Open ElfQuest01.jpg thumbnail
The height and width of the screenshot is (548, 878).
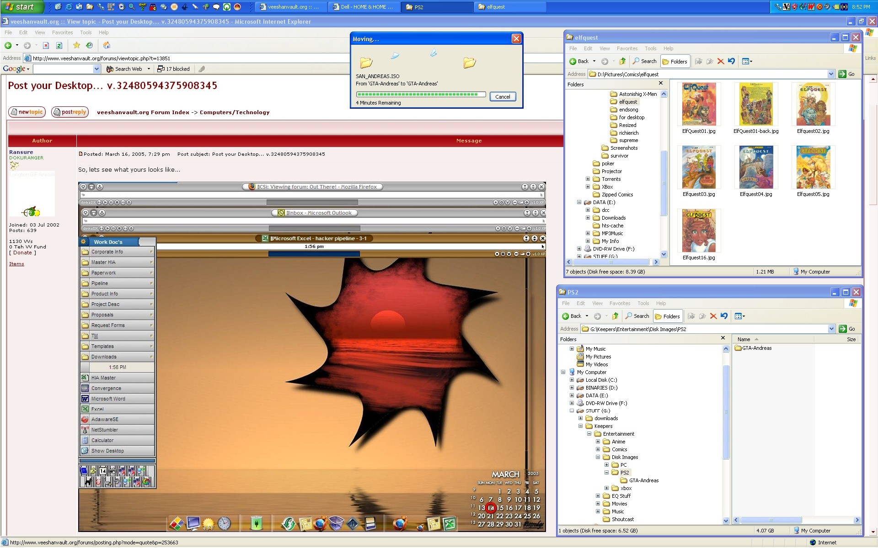click(699, 104)
